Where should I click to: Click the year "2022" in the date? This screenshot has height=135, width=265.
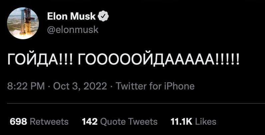tap(95, 86)
